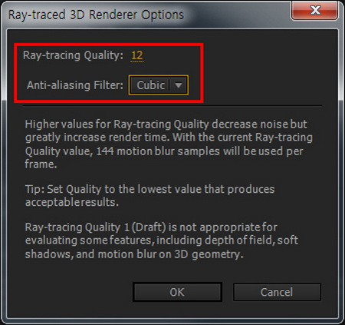
Task: Click the 'acceptable results' text line
Action: tap(72, 202)
